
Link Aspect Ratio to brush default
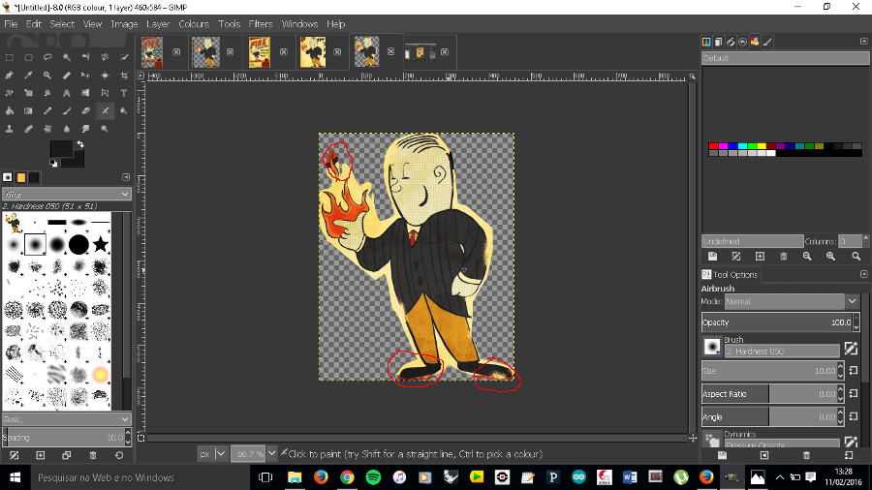coord(854,394)
